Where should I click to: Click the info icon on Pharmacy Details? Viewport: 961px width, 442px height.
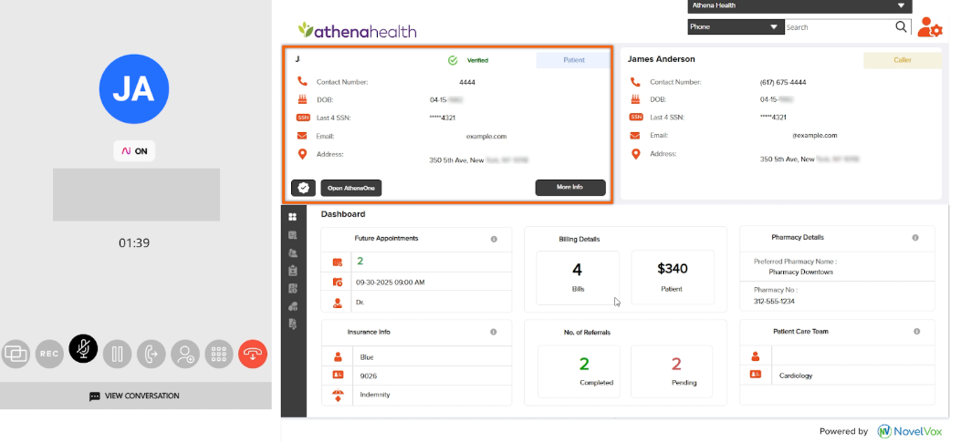click(x=915, y=238)
